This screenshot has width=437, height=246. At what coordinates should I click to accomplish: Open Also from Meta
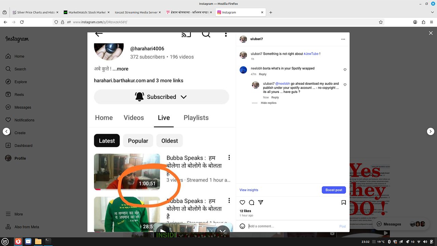pyautogui.click(x=22, y=227)
